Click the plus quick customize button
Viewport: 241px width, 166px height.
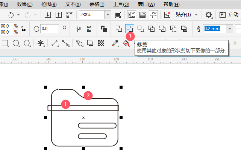(x=235, y=43)
